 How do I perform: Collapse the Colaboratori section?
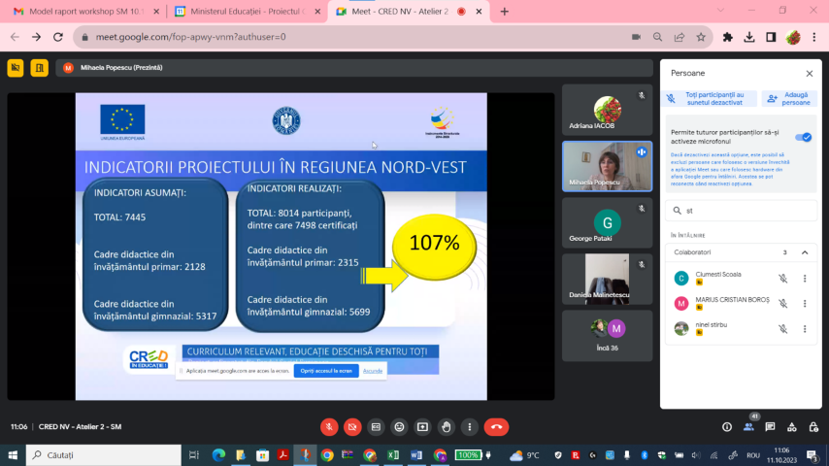[805, 252]
